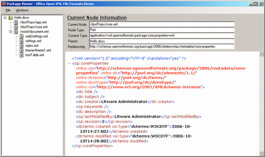265x157 pixels.
Task: Open the File menu
Action: click(8, 10)
